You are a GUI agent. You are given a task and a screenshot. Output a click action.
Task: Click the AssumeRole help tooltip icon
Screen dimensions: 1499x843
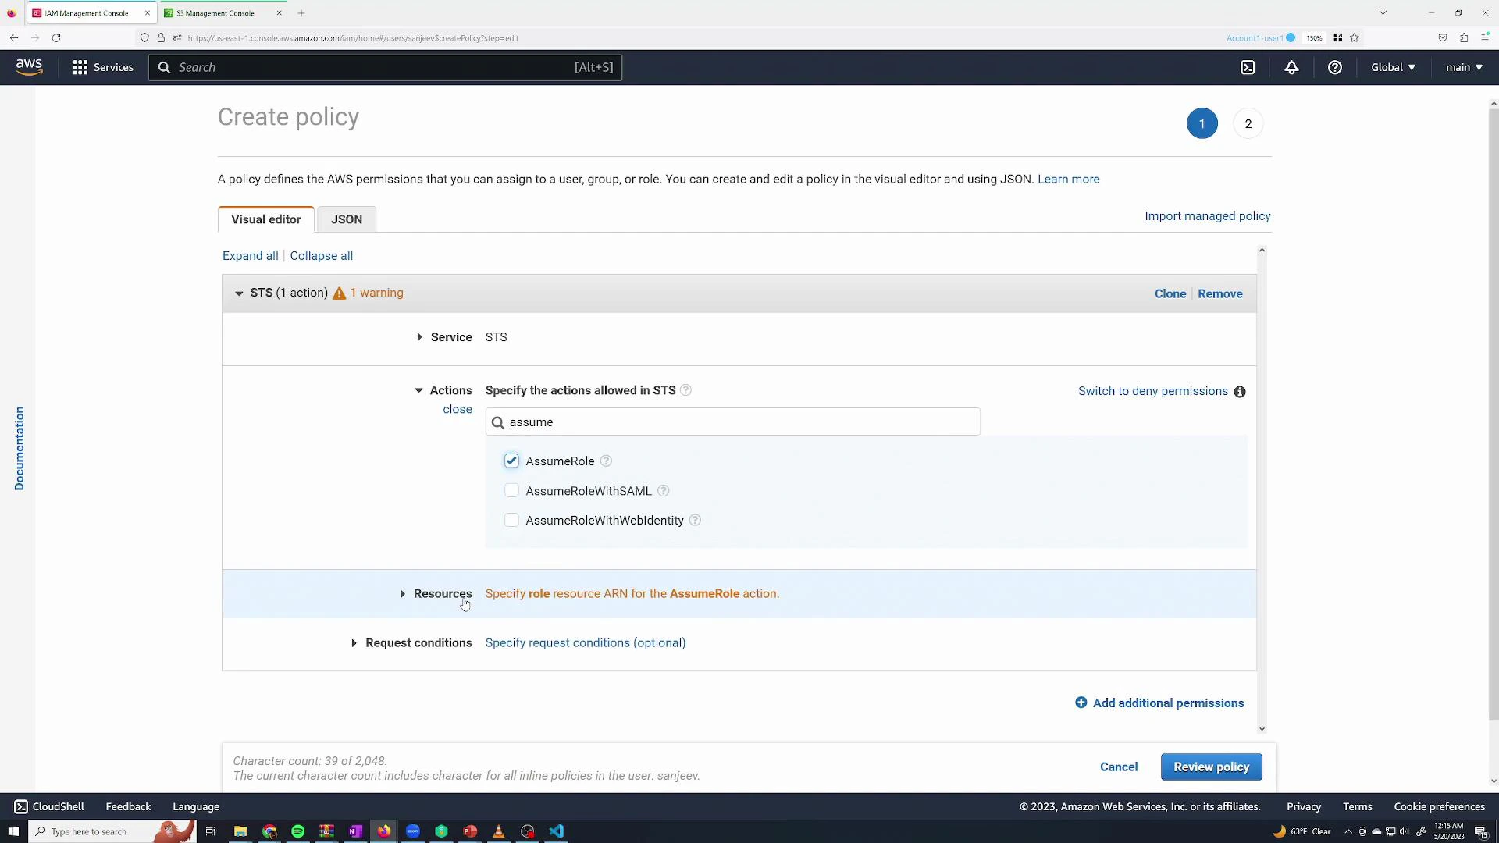click(x=606, y=461)
